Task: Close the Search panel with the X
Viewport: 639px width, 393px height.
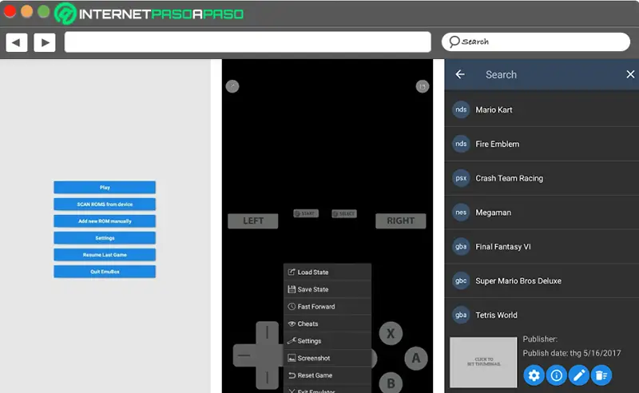Action: click(x=630, y=74)
